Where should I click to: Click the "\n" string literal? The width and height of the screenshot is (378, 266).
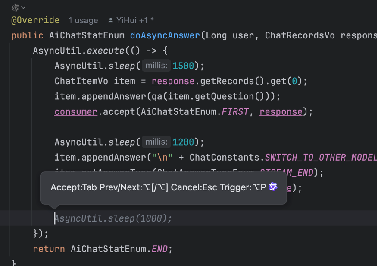click(162, 158)
